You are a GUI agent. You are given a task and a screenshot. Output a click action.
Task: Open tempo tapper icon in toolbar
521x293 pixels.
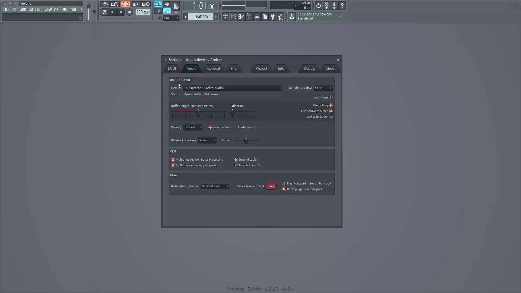point(281,17)
